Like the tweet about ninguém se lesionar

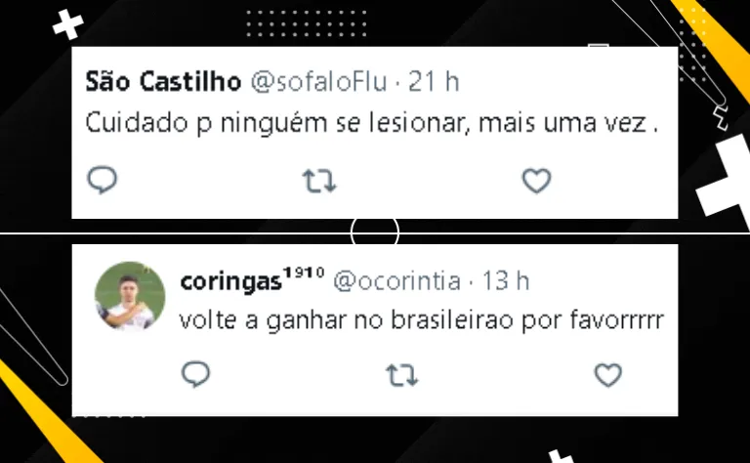coord(536,181)
